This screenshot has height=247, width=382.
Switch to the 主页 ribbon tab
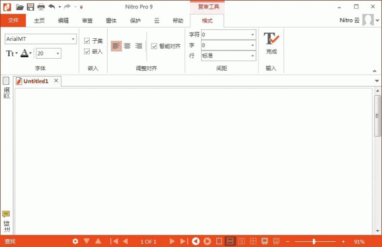coord(39,21)
